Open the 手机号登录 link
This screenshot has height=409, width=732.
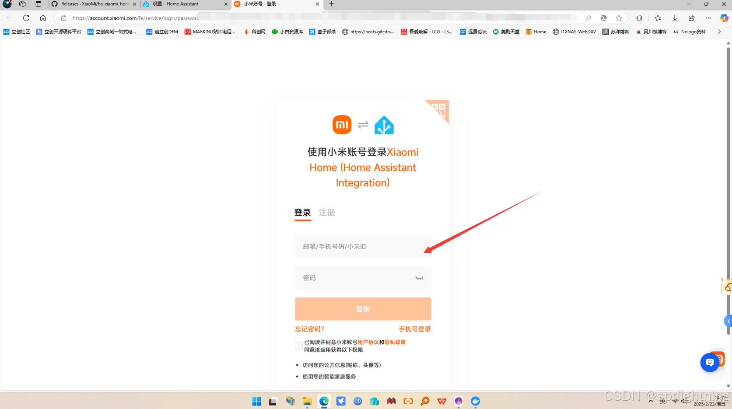click(x=414, y=329)
